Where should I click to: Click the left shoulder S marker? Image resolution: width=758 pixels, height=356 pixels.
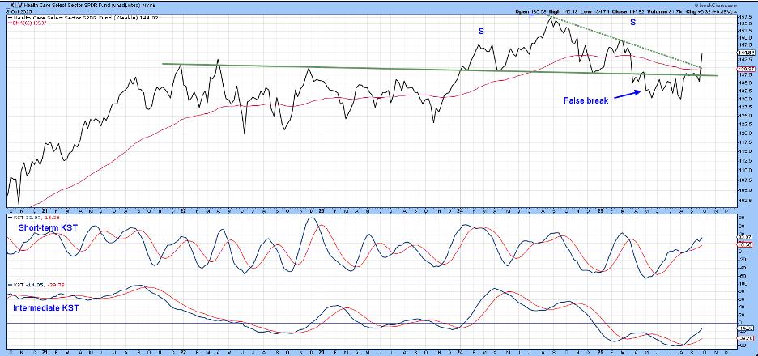tap(481, 31)
